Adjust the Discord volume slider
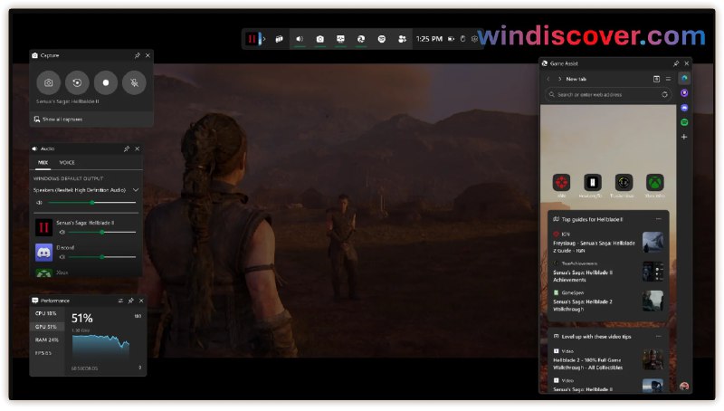 [x=102, y=257]
